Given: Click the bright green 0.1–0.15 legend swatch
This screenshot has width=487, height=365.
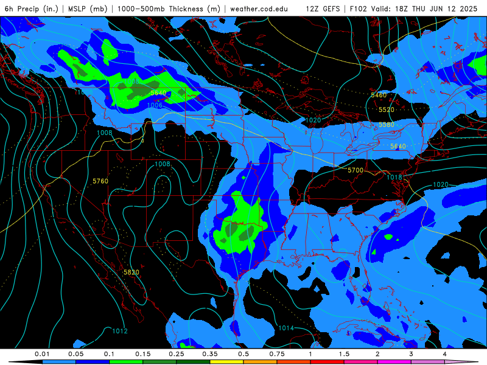Looking at the screenshot, I should coord(126,362).
